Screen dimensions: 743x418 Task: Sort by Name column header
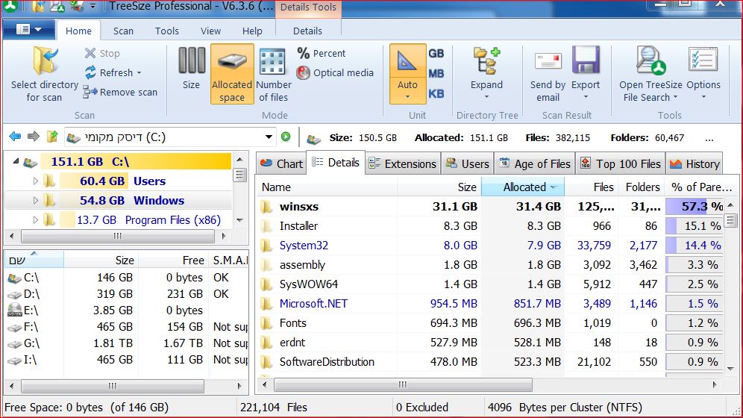[x=327, y=187]
